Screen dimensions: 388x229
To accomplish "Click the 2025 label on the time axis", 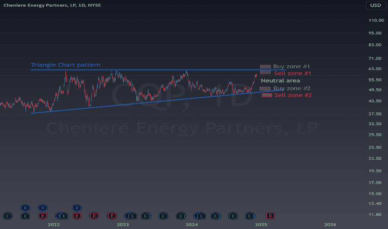I will click(261, 224).
